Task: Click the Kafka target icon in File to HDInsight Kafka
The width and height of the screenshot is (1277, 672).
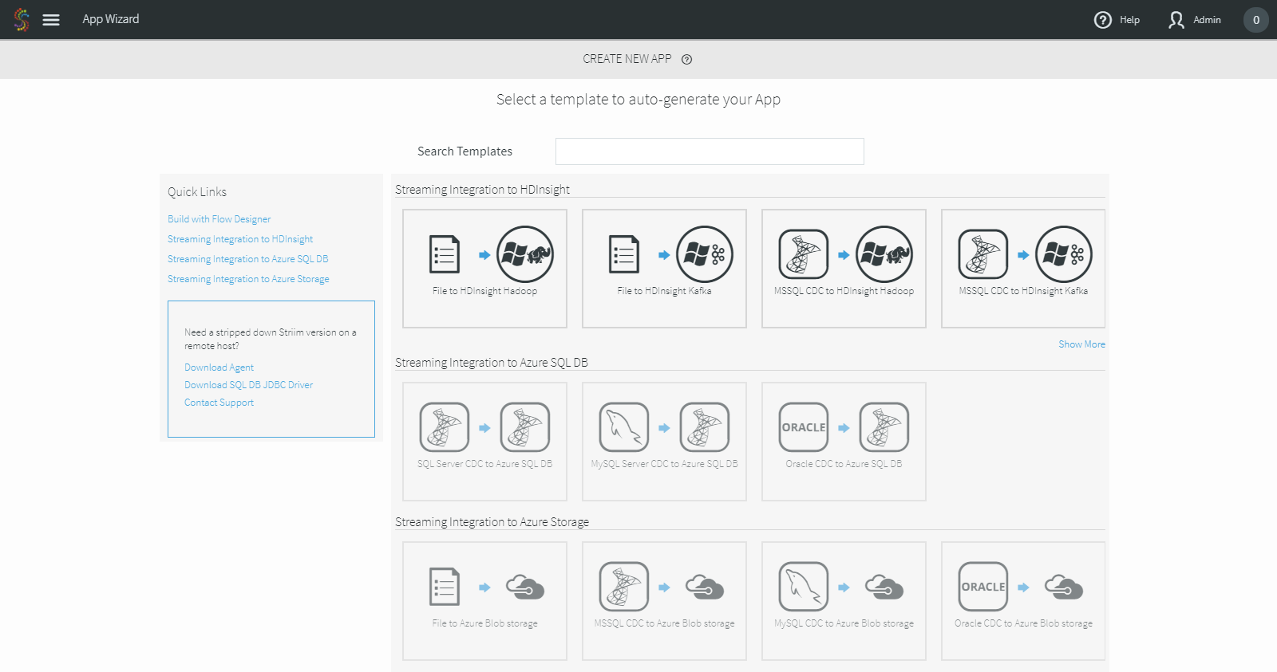Action: tap(705, 254)
